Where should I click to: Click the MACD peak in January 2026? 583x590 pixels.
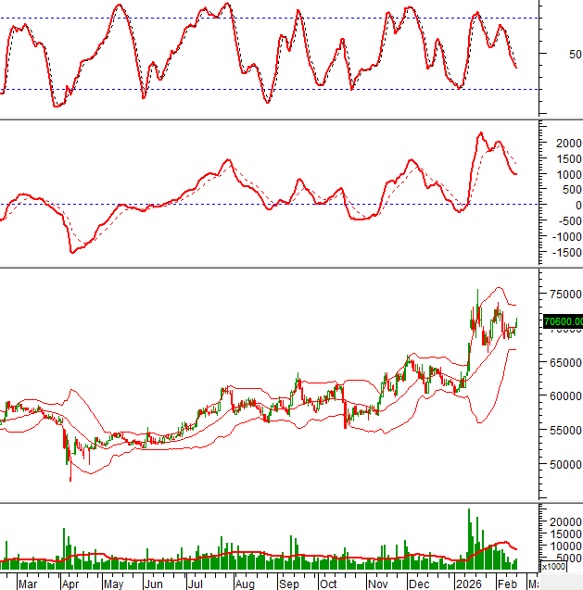click(x=481, y=133)
